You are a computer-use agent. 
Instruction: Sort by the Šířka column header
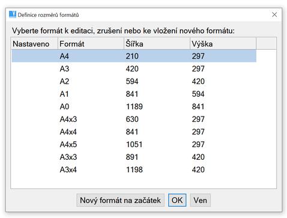157,43
